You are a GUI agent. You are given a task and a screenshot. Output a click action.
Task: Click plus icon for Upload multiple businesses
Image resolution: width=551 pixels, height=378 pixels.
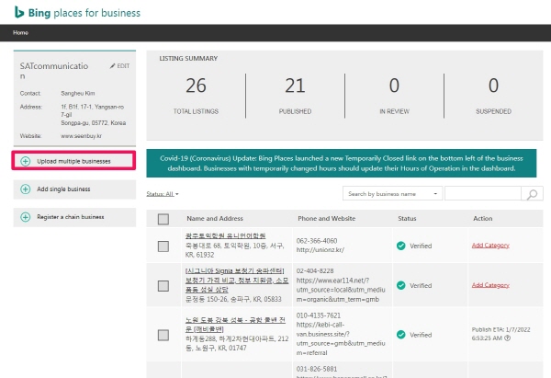(x=26, y=161)
